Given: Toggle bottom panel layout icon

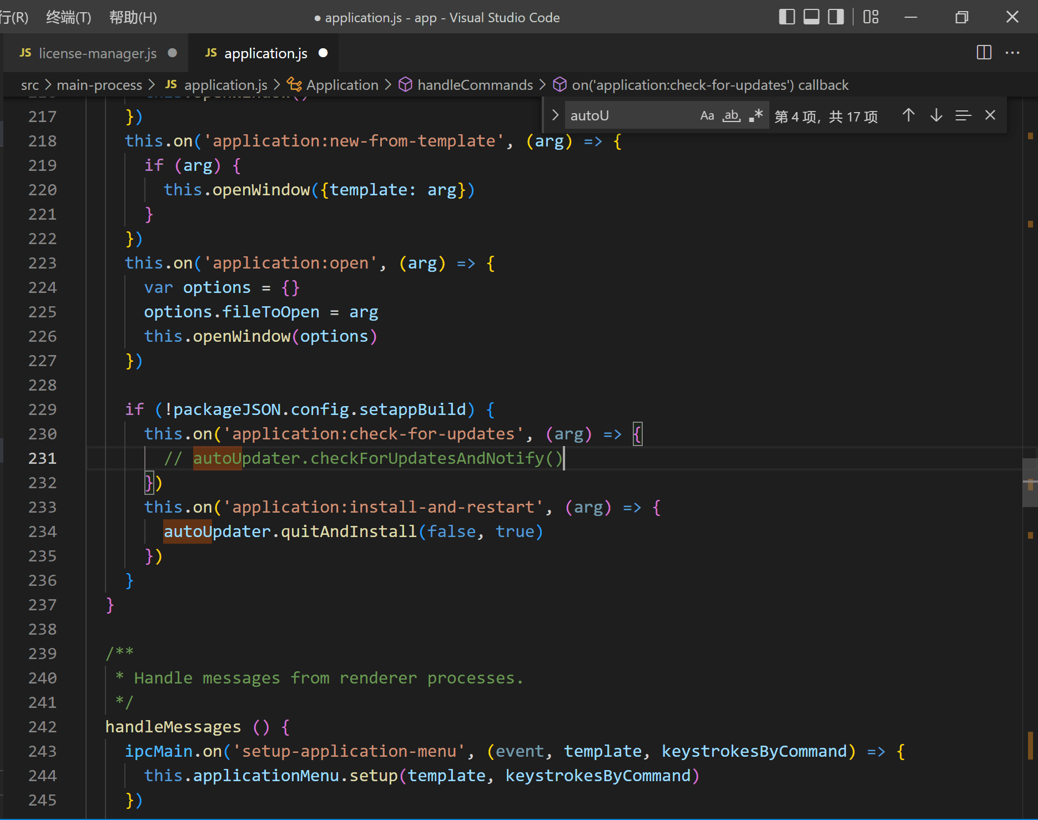Looking at the screenshot, I should [812, 17].
